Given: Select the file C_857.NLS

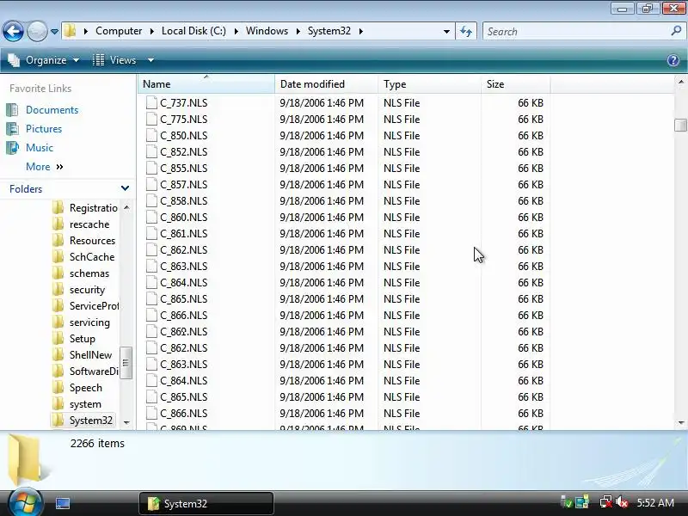Looking at the screenshot, I should pyautogui.click(x=183, y=184).
